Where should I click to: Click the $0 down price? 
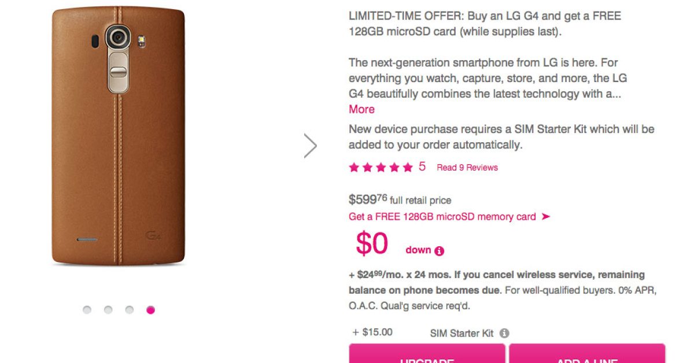point(372,243)
